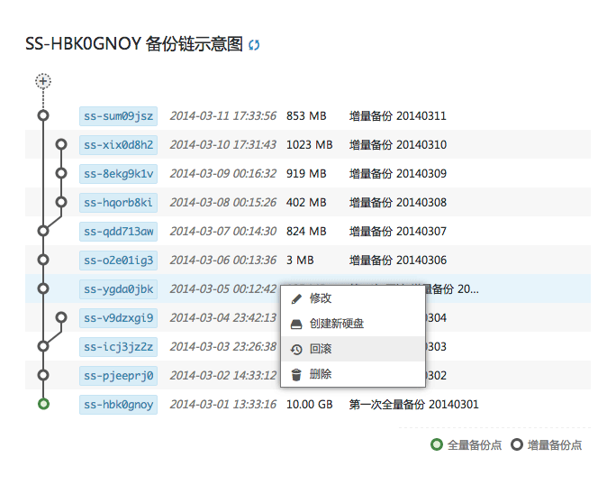Click the refresh icon beside the title
Screen dimensions: 616x494
click(x=254, y=45)
